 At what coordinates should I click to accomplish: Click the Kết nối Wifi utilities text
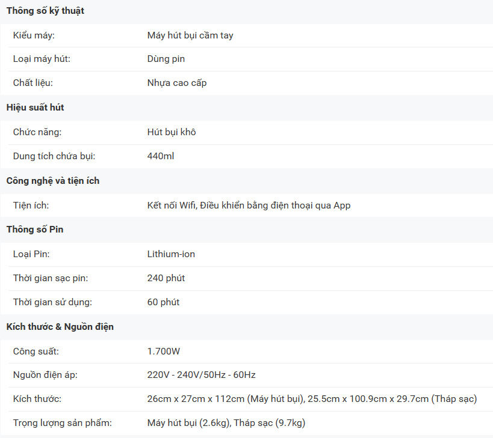pos(249,205)
